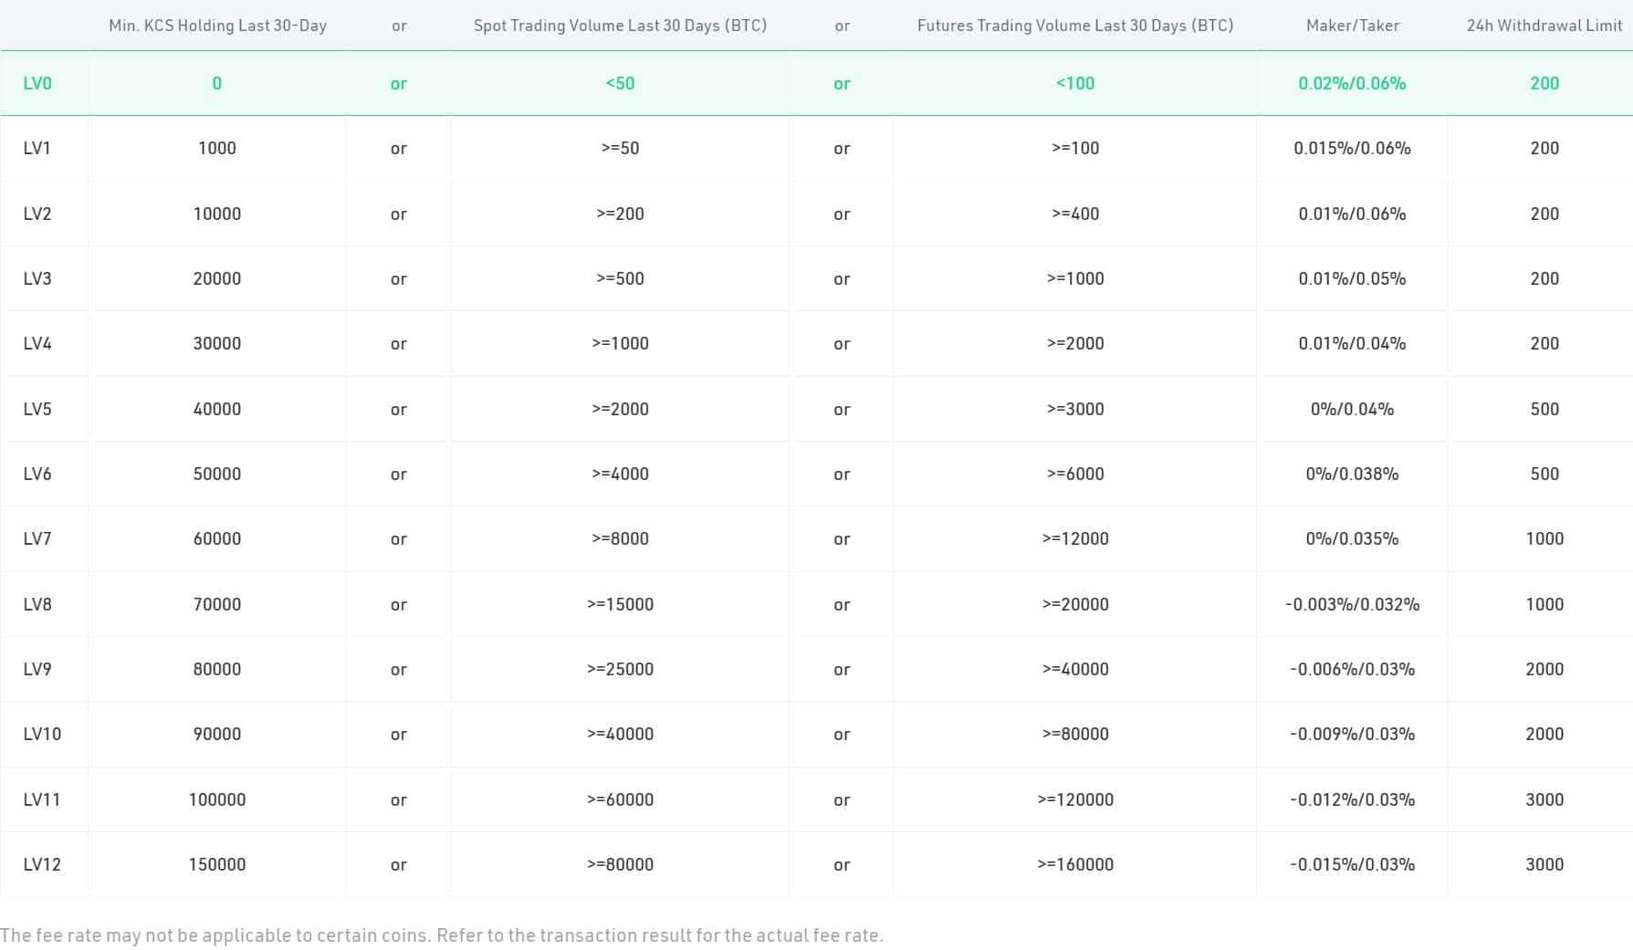Select the LV10 level label

(42, 734)
